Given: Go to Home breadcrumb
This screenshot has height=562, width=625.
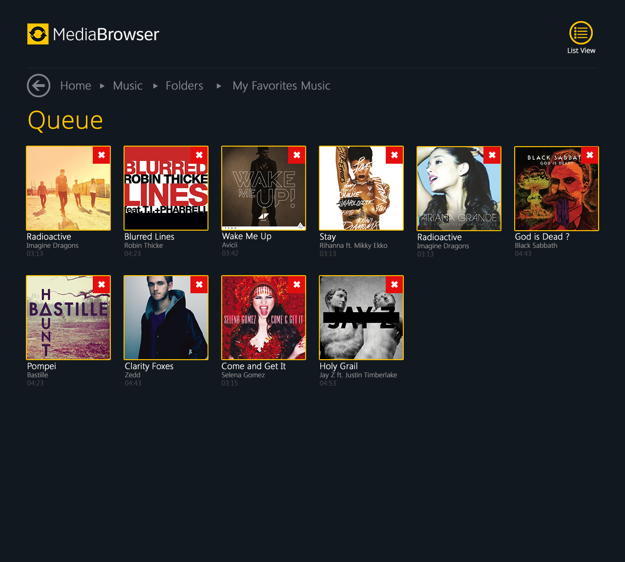Looking at the screenshot, I should (76, 86).
